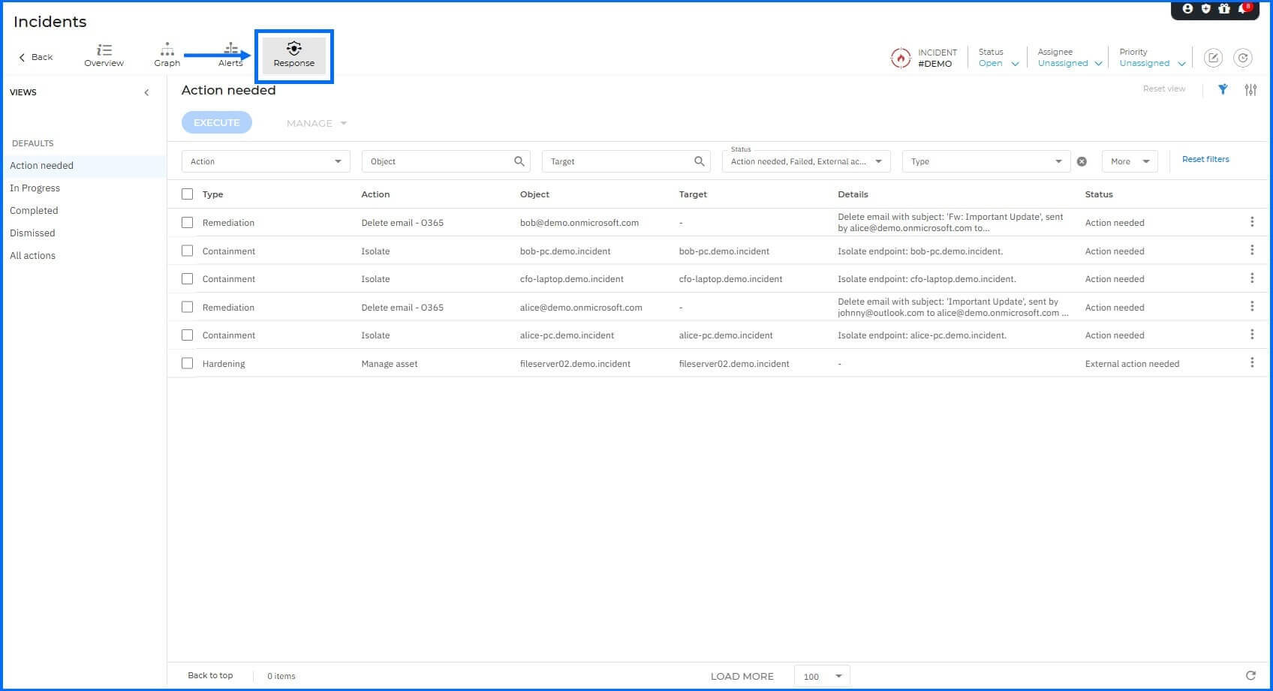Open row menu for alice@demo.onmicrosoft.com action

[x=1252, y=306]
